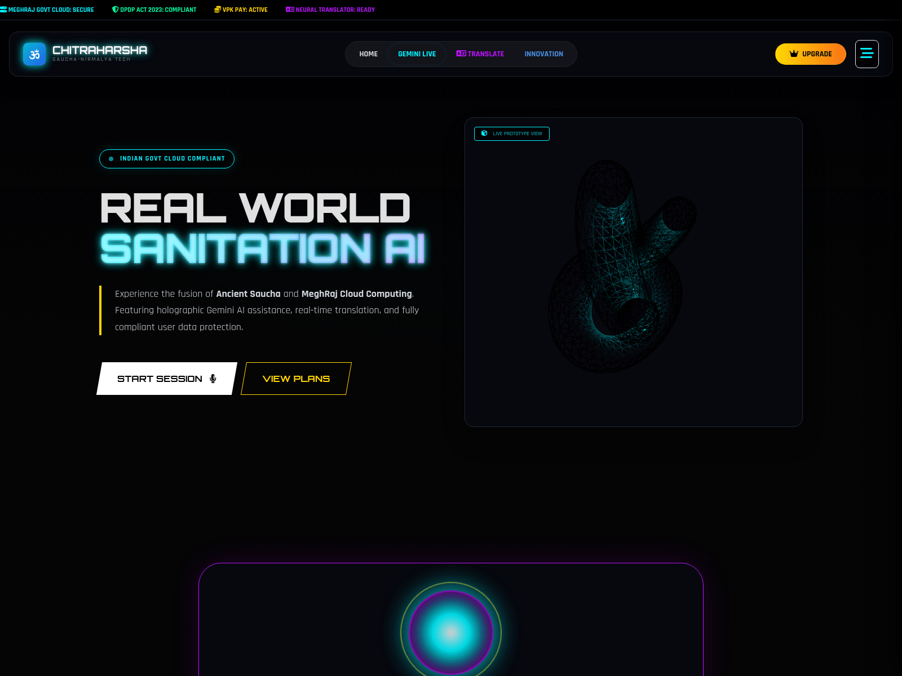Image resolution: width=902 pixels, height=676 pixels.
Task: Click the 3D wireframe knot model
Action: [622, 266]
